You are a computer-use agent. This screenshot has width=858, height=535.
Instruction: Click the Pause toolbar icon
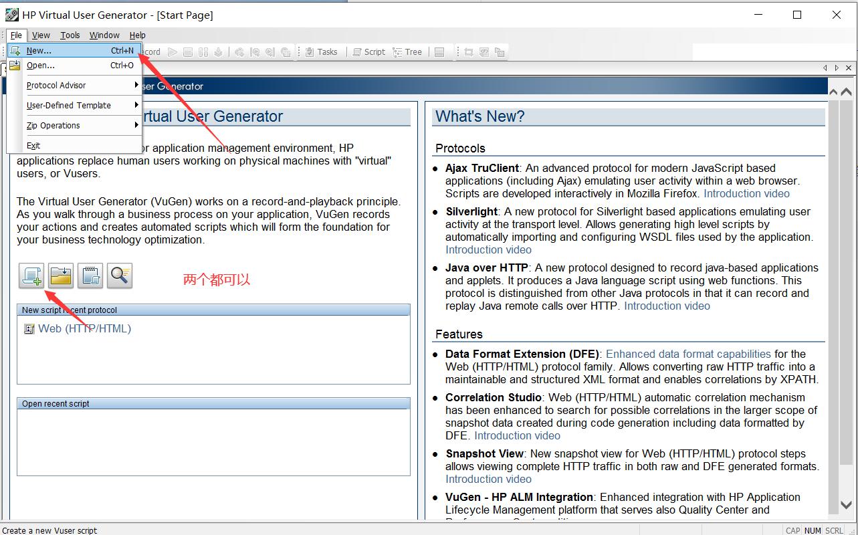click(203, 52)
